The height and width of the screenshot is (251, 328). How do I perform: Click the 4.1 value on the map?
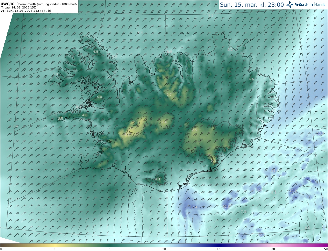coord(158,179)
